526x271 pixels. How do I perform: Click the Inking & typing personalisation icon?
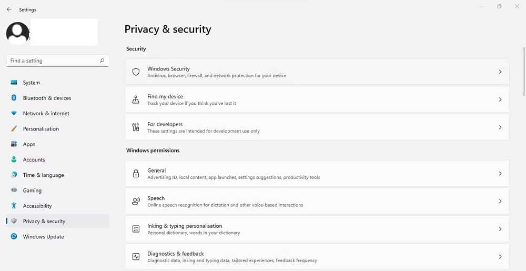(136, 229)
